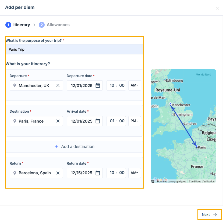
Task: Open the arrival PM dropdown
Action: (x=134, y=121)
